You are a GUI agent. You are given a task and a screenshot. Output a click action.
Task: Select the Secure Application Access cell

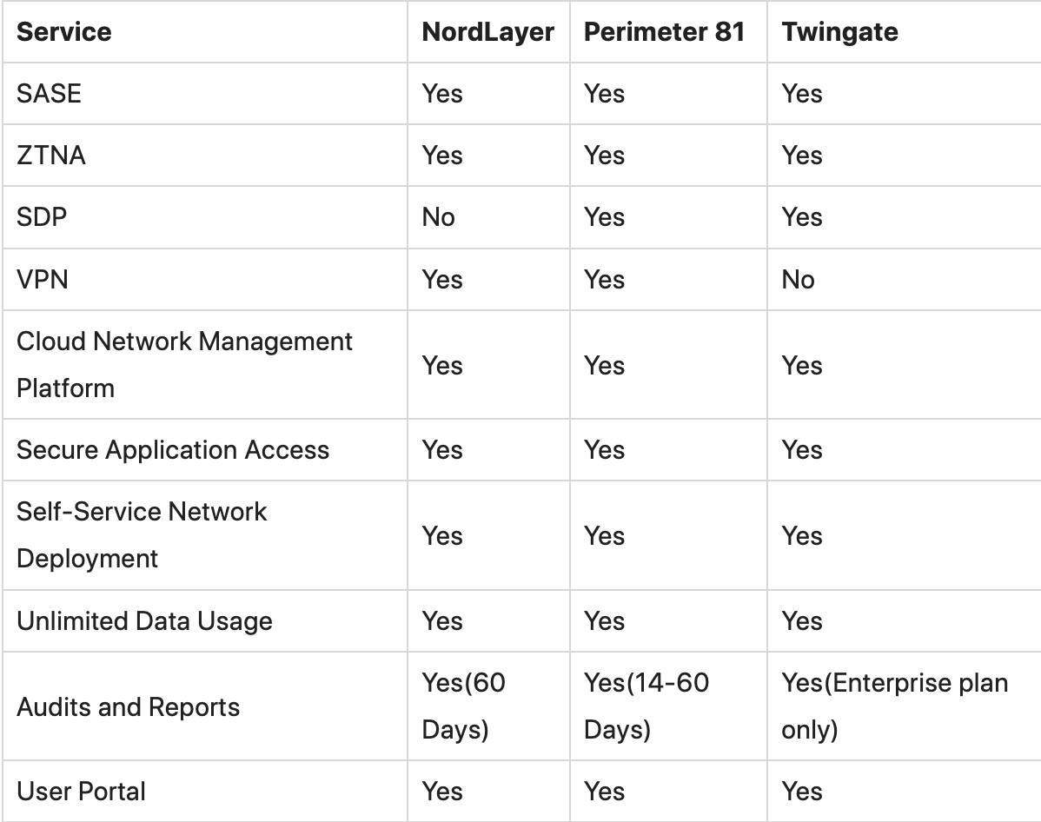click(173, 450)
